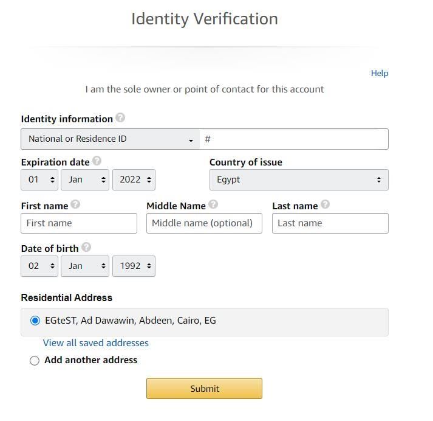Screen dimensions: 433x421
Task: Open birth year 1992 dropdown
Action: (x=134, y=266)
